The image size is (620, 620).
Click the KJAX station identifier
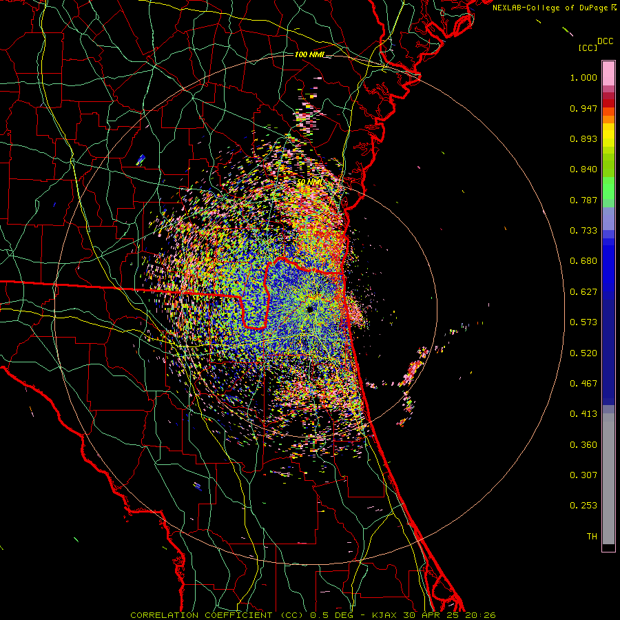coord(384,615)
